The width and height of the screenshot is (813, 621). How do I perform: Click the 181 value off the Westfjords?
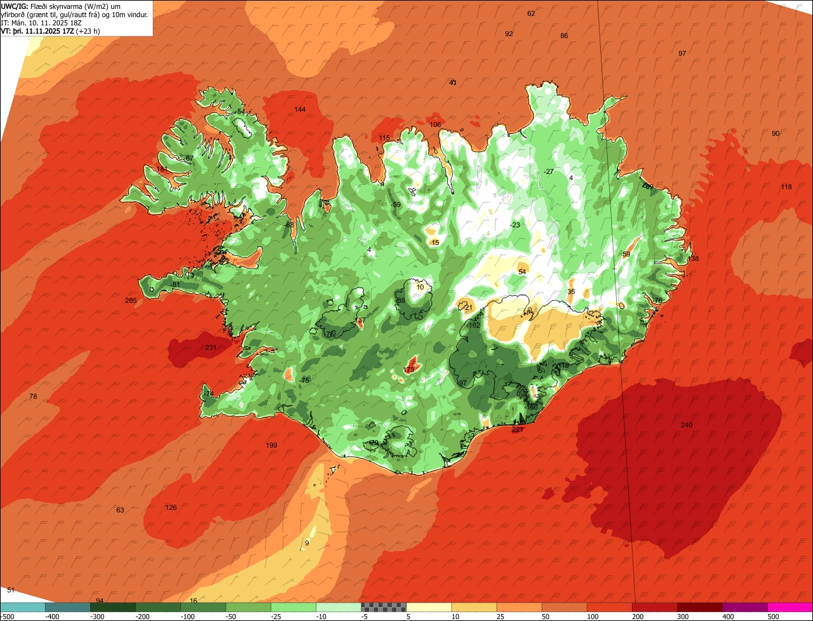click(163, 170)
